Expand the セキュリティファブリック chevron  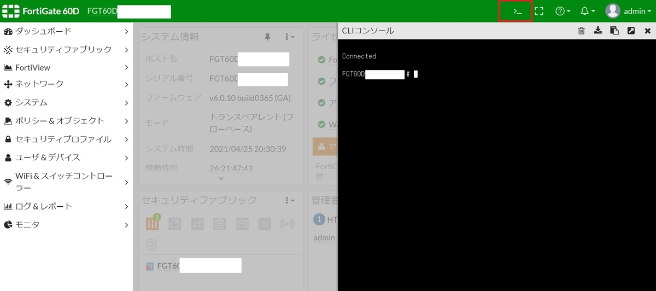click(x=126, y=50)
